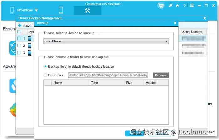Toggle the select-all checkbox in header
This screenshot has width=219, height=140.
point(19,32)
